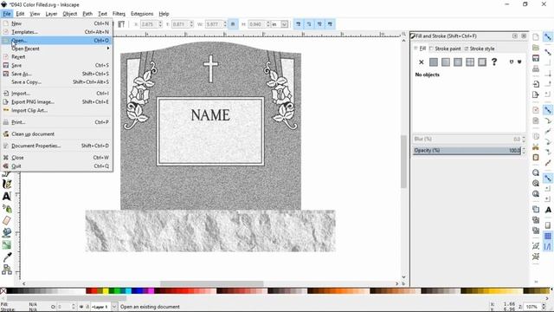The width and height of the screenshot is (554, 312).
Task: Select the Calligraphy tool
Action: click(7, 185)
